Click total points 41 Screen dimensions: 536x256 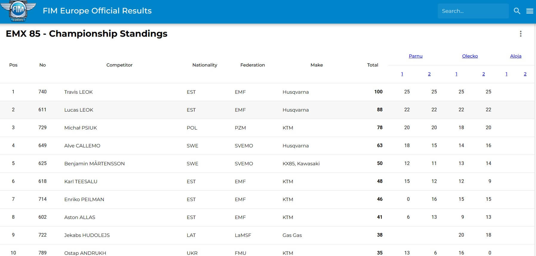pyautogui.click(x=380, y=217)
